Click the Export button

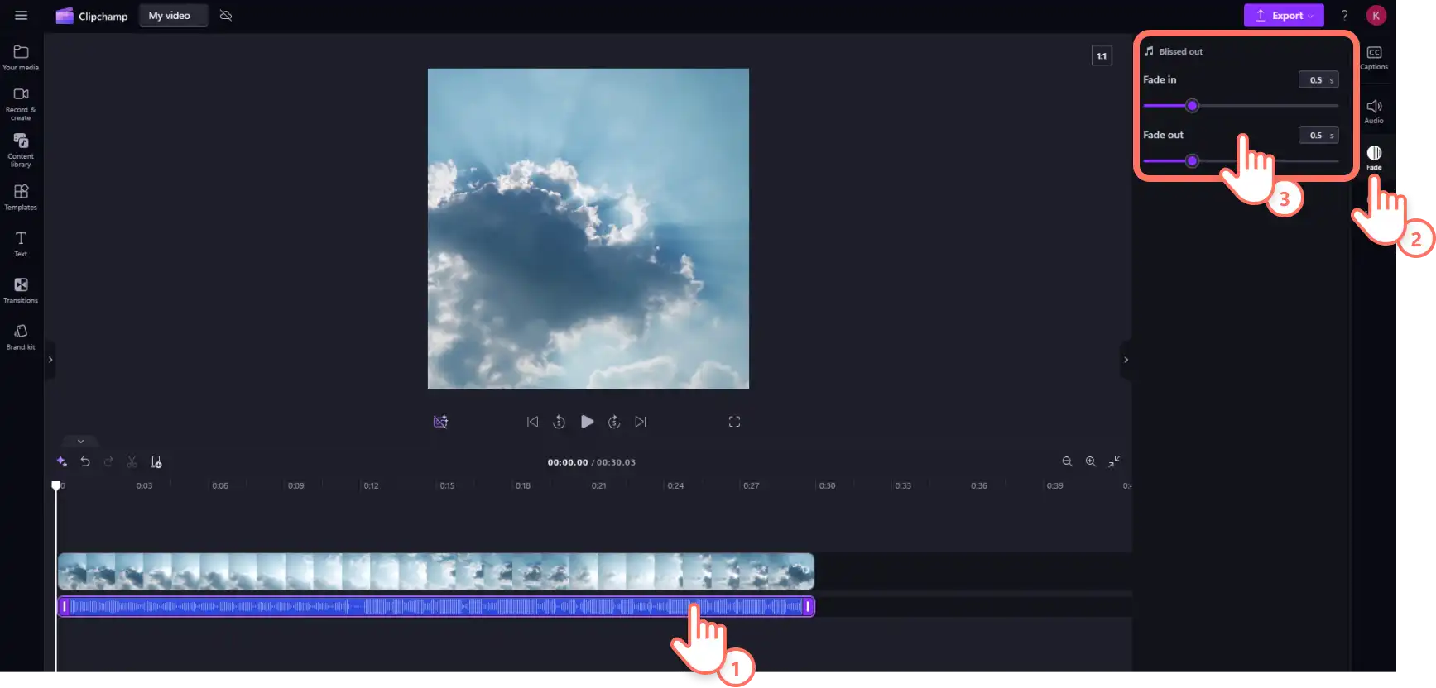point(1283,16)
